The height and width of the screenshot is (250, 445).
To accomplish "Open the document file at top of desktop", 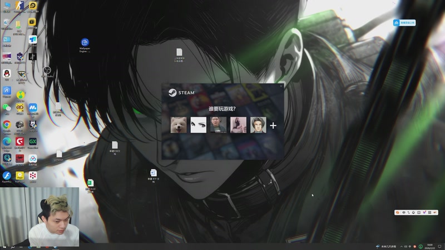I will click(x=179, y=55).
